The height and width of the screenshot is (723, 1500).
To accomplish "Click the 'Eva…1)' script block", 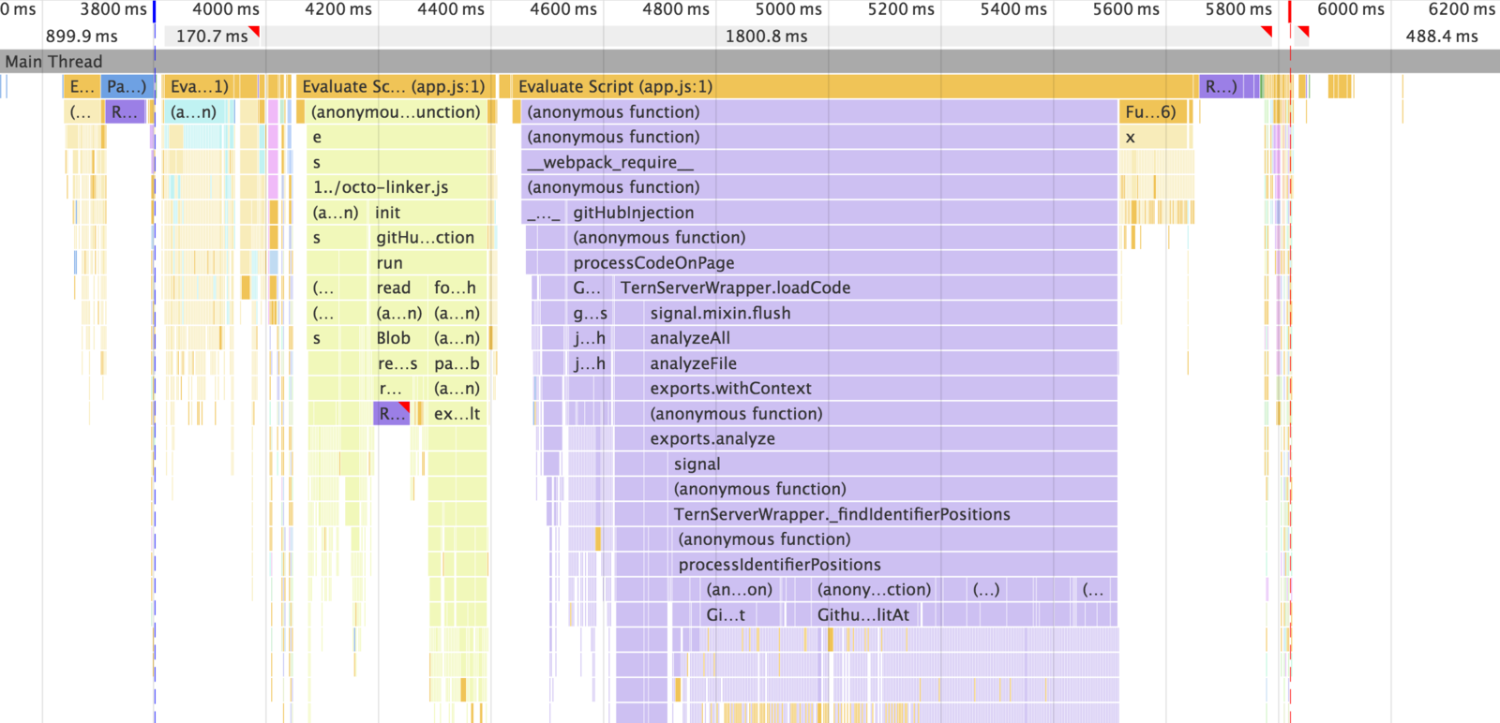I will (x=200, y=87).
